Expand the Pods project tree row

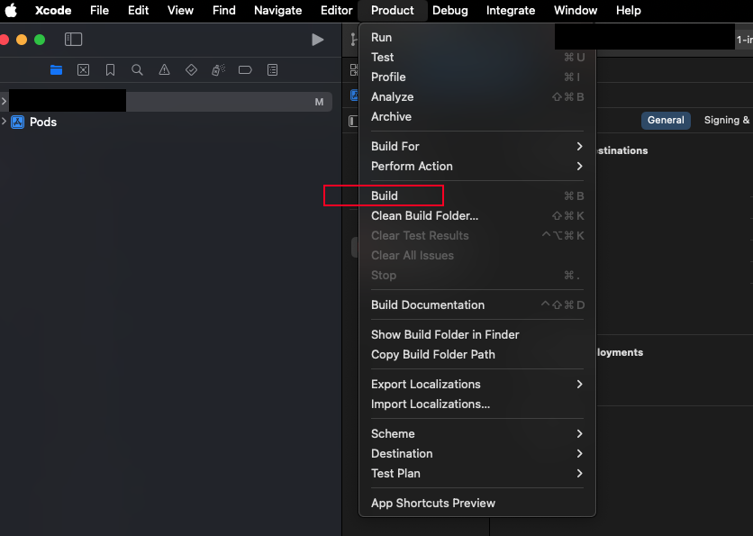pyautogui.click(x=5, y=122)
